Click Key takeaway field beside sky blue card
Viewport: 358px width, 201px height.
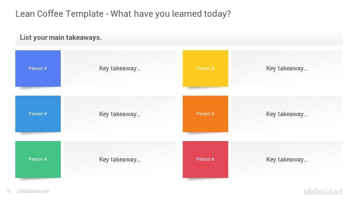[x=120, y=114]
